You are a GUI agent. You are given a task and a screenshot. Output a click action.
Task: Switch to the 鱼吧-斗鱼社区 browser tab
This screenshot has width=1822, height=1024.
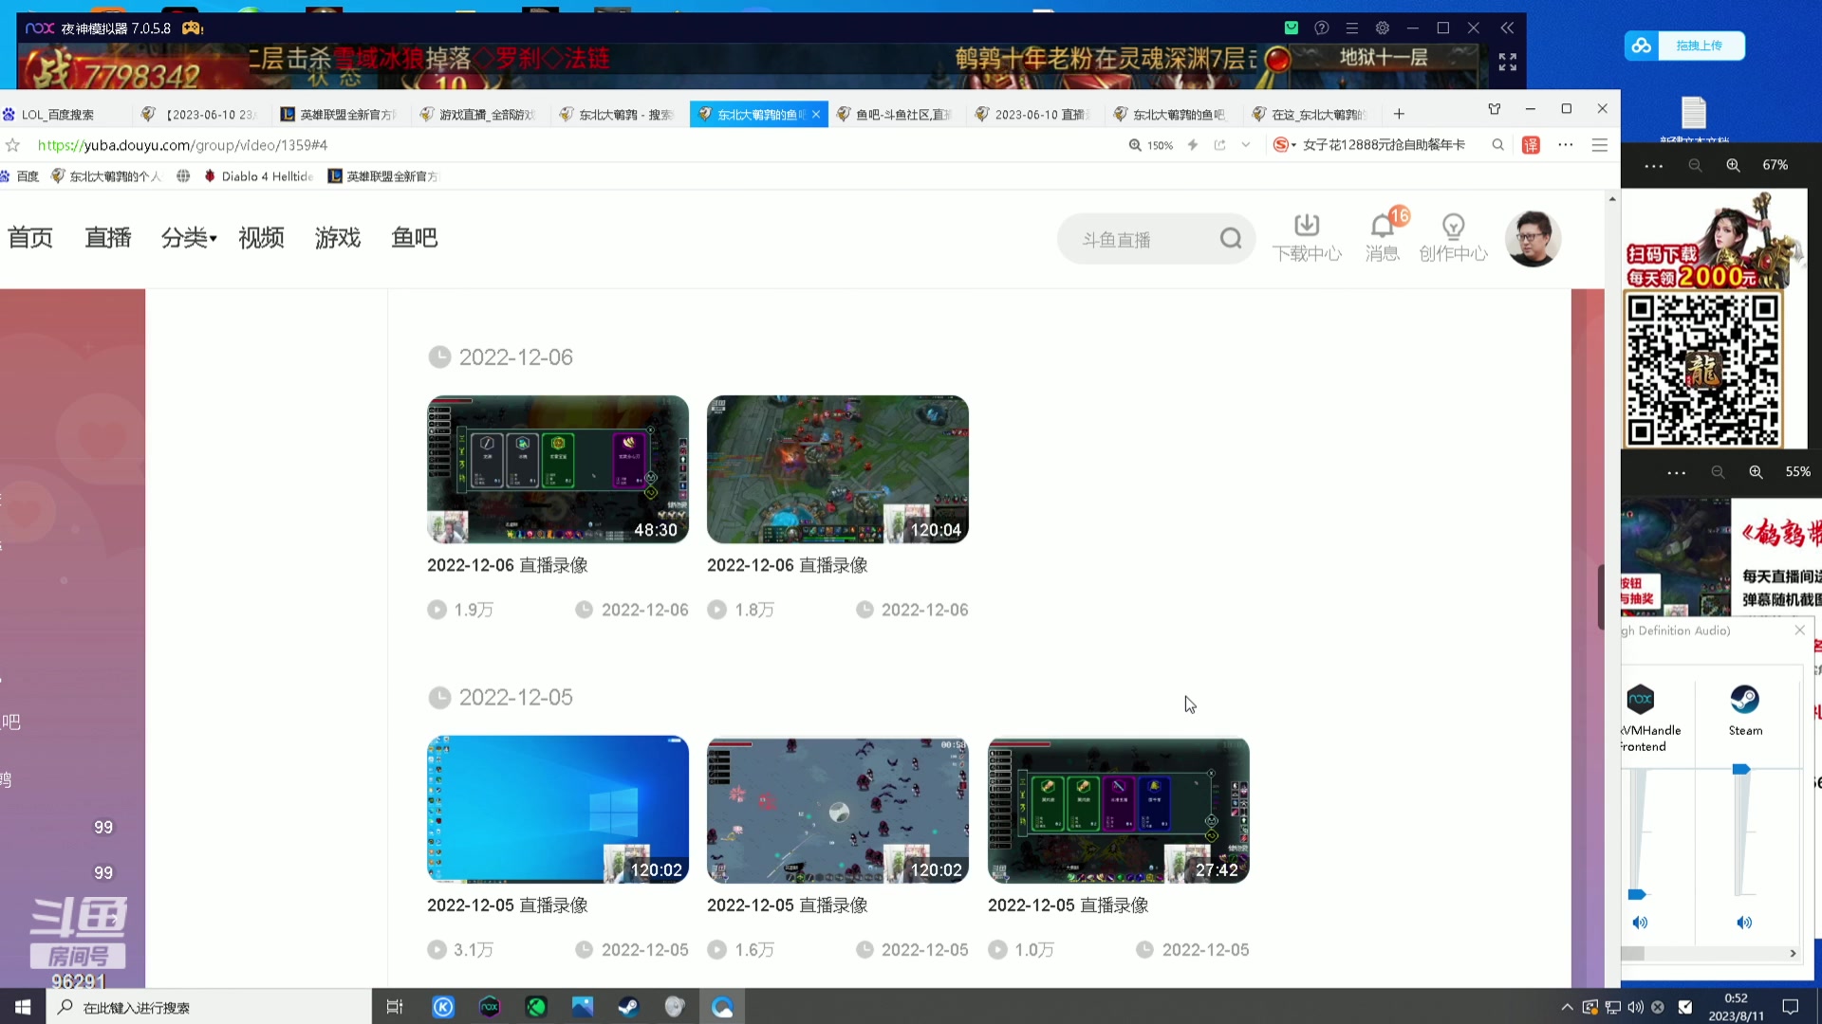pyautogui.click(x=892, y=114)
